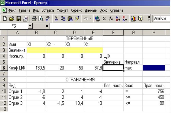Launch the Chart Wizard icon
This screenshot has height=113, width=171.
[133, 19]
